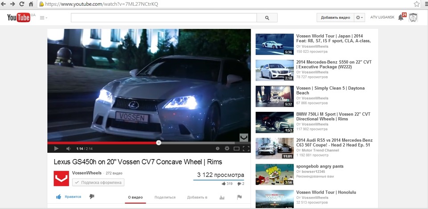Go forward with browser forward arrow
Screen dimensions: 428x209
coord(12,4)
